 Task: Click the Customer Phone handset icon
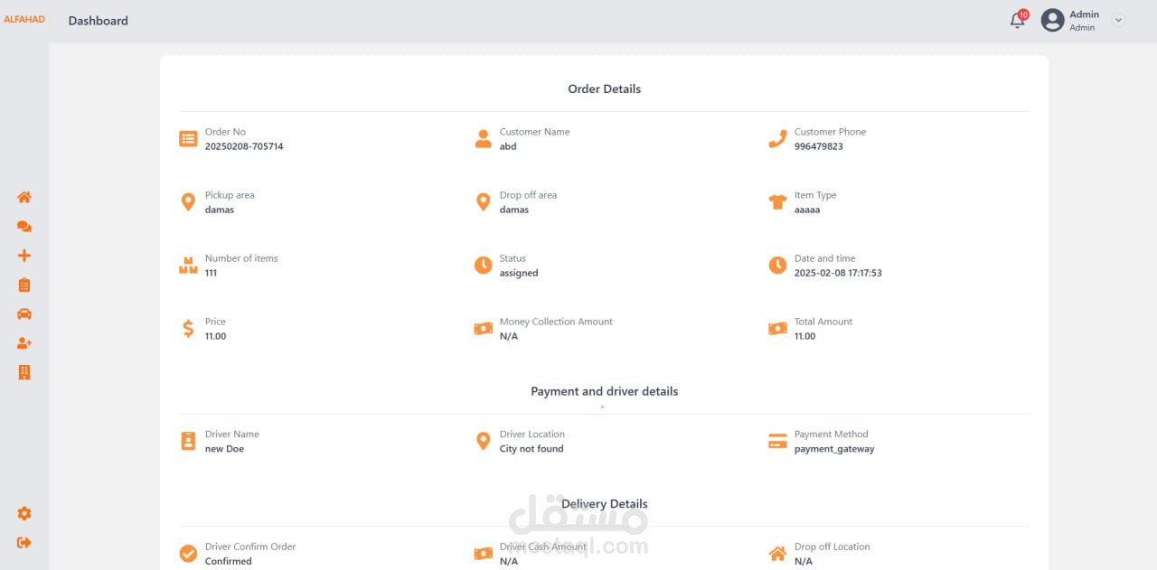(x=777, y=139)
